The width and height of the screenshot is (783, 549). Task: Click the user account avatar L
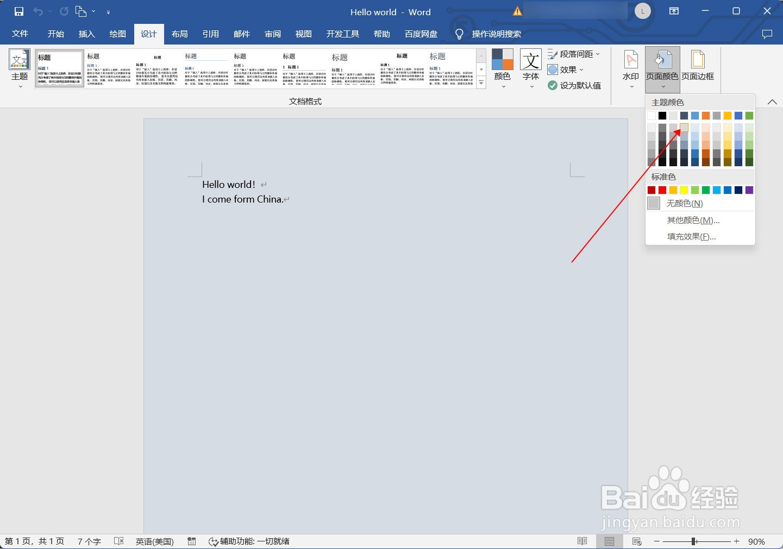(x=643, y=11)
